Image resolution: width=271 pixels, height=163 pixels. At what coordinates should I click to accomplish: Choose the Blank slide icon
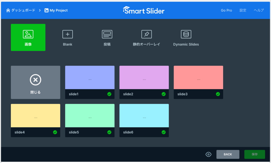point(67,34)
